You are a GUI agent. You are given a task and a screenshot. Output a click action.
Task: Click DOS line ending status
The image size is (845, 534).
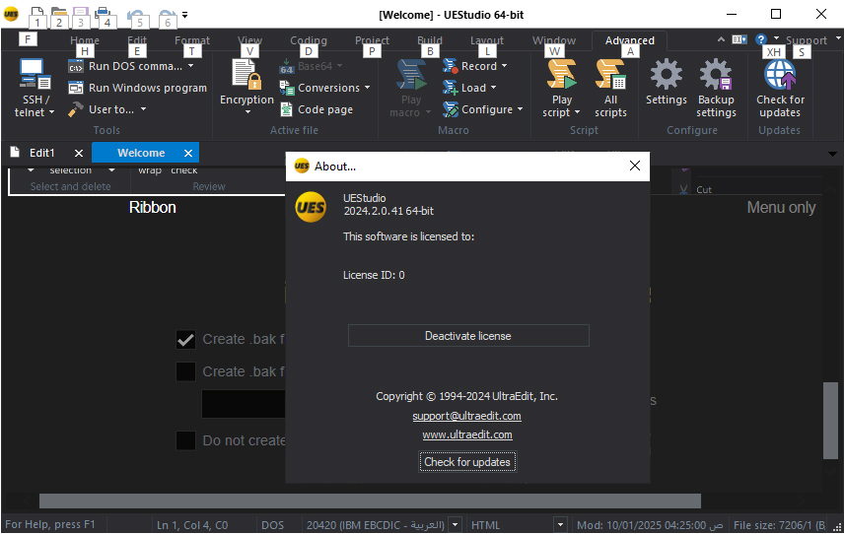click(273, 525)
